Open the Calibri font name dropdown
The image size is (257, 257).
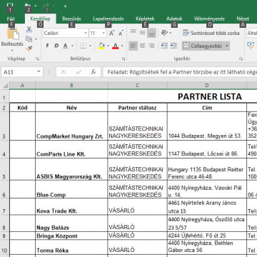pos(86,34)
